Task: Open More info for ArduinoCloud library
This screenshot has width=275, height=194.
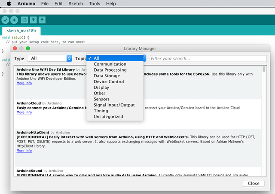Action: click(24, 112)
